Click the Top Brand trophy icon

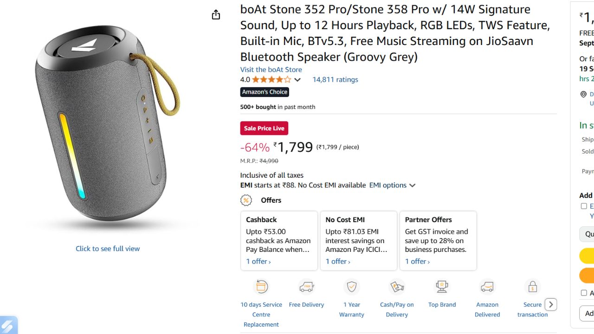tap(442, 287)
